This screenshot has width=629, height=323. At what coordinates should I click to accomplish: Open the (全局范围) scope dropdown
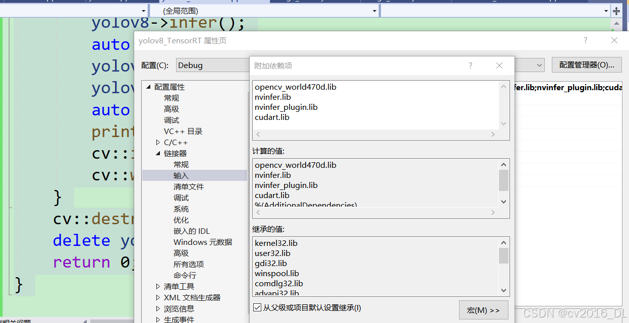point(374,10)
